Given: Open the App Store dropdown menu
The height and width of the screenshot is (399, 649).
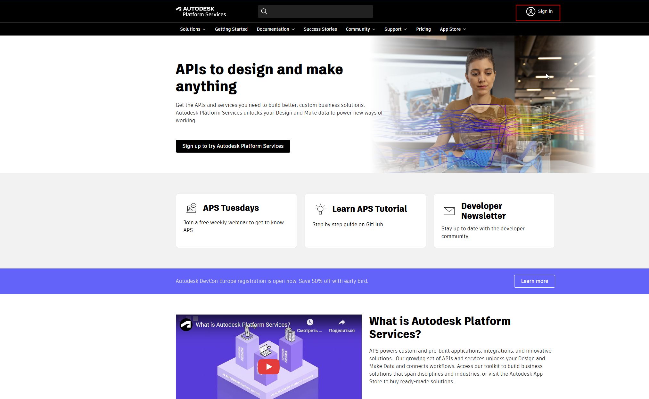Looking at the screenshot, I should tap(453, 29).
